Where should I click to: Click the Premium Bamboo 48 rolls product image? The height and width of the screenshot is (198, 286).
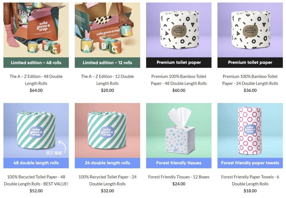coord(179,30)
